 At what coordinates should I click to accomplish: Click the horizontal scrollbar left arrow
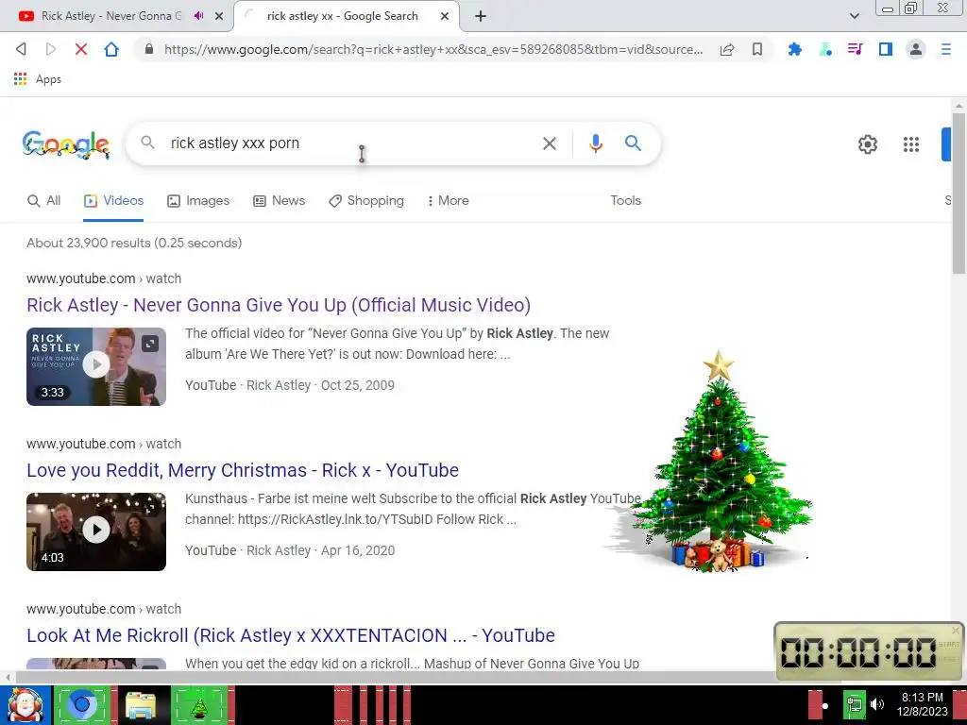(x=8, y=678)
